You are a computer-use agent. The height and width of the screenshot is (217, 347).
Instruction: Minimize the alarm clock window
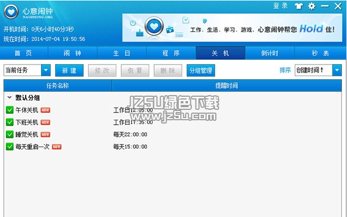point(325,6)
